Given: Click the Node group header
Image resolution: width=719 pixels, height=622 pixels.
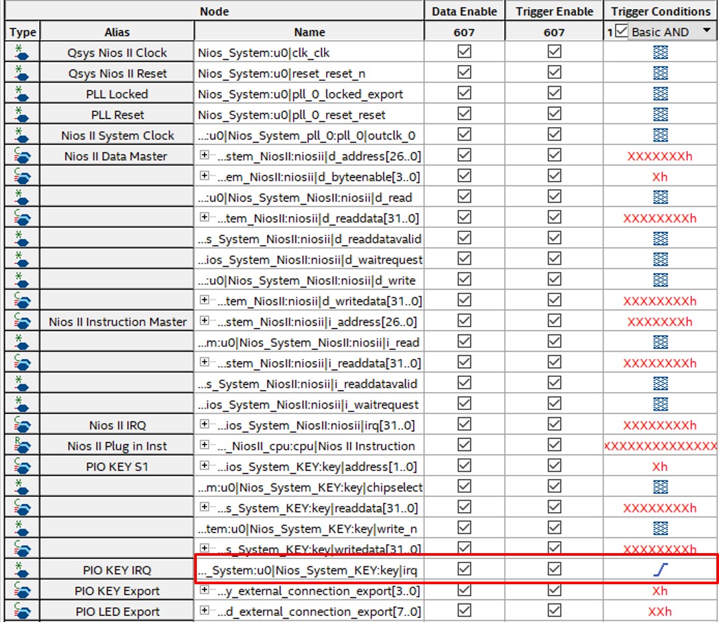Looking at the screenshot, I should [x=214, y=11].
